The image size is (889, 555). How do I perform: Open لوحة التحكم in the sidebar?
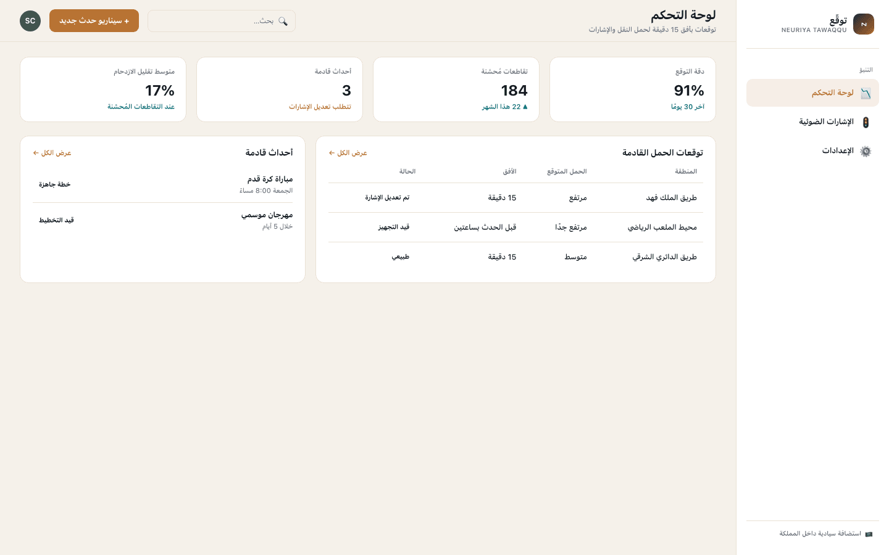(x=812, y=93)
